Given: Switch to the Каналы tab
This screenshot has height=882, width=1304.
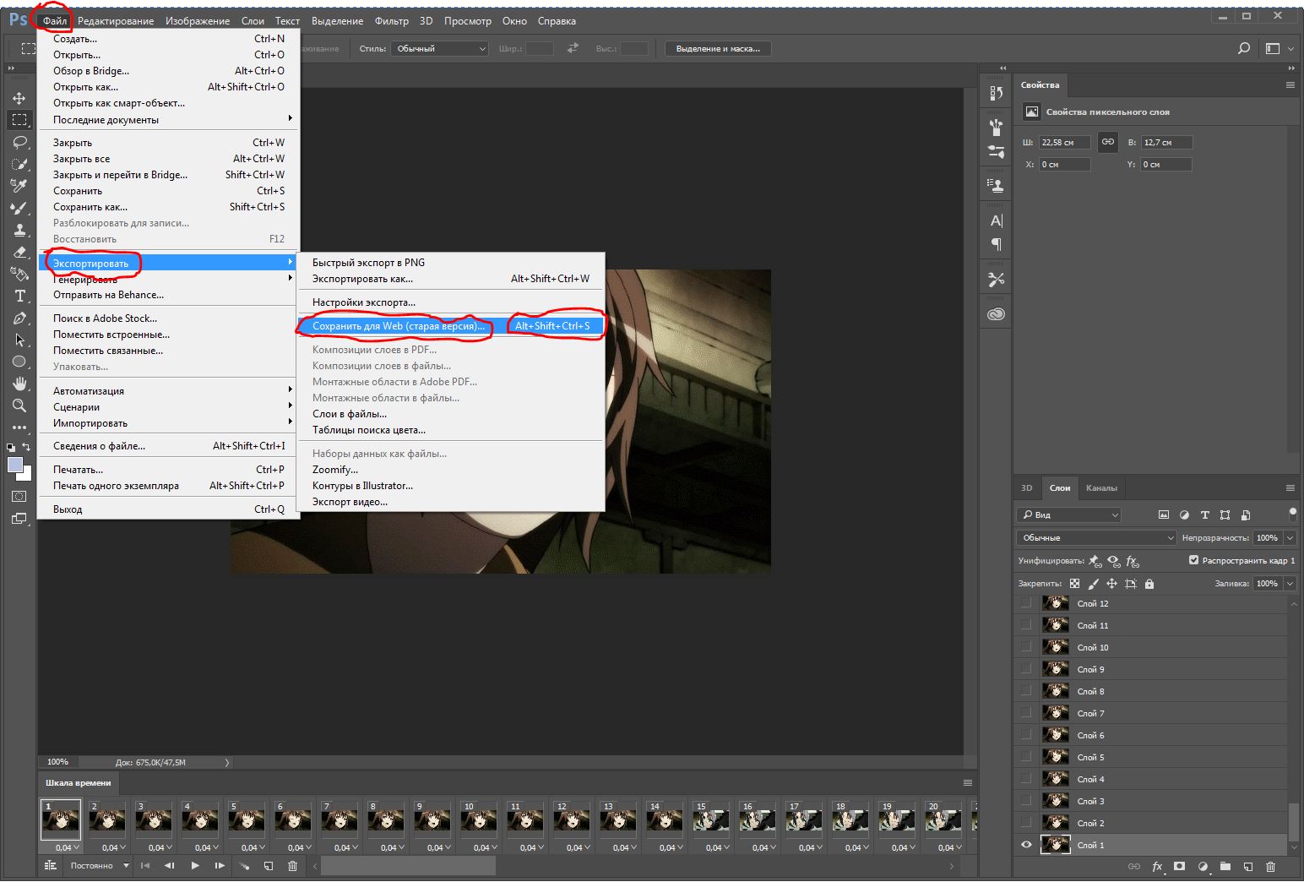Looking at the screenshot, I should (1100, 487).
